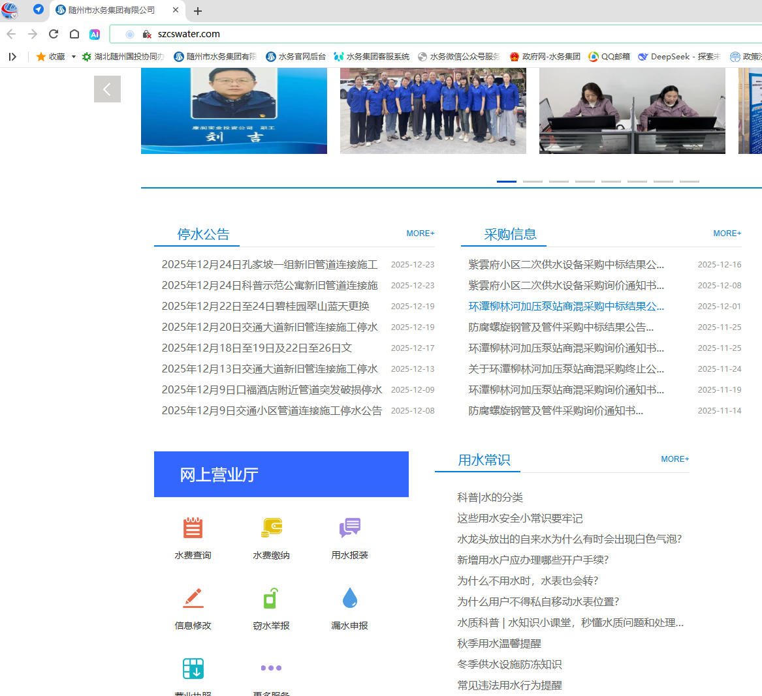762x696 pixels.
Task: Open the bookmarks 收藏 dropdown arrow
Action: pos(74,57)
